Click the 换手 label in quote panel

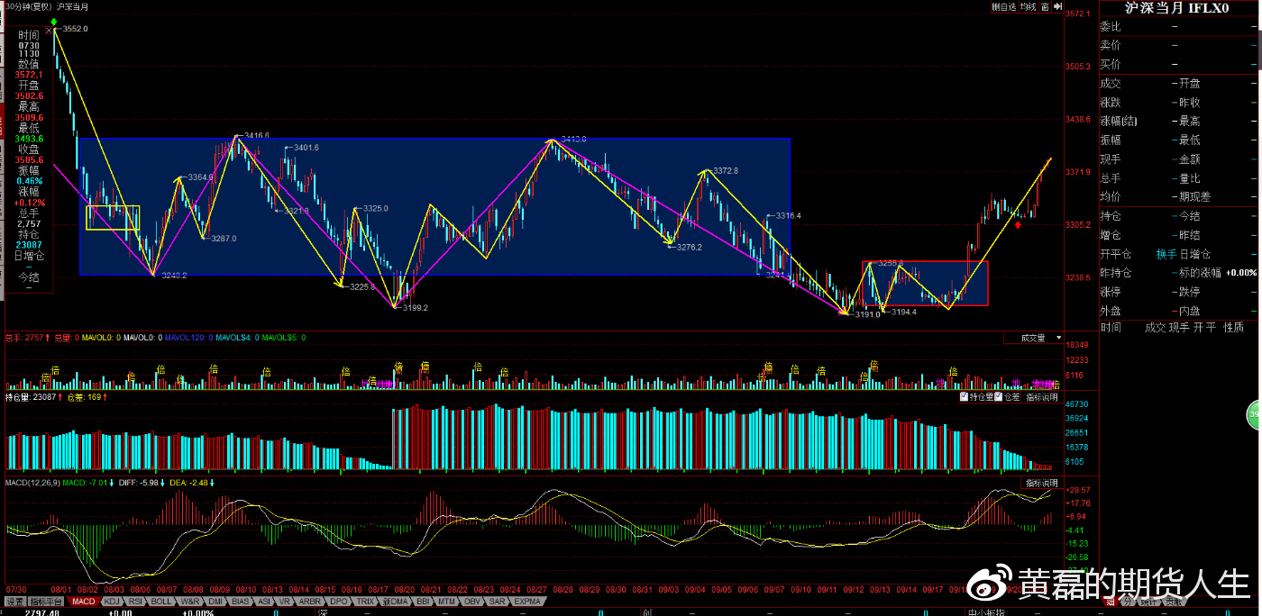1166,254
